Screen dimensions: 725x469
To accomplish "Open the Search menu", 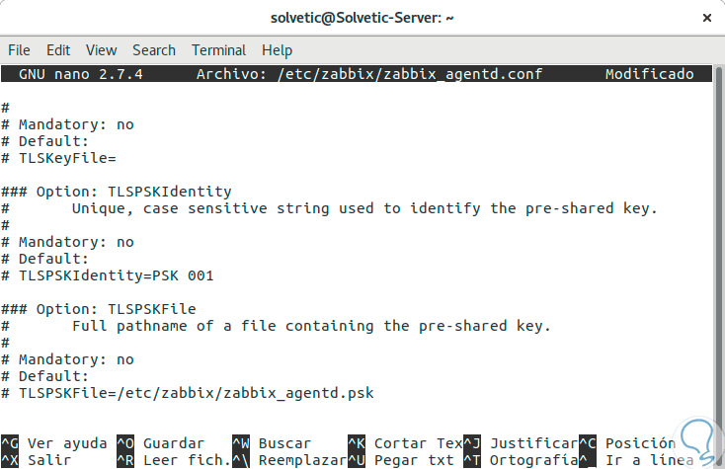I will [x=154, y=50].
